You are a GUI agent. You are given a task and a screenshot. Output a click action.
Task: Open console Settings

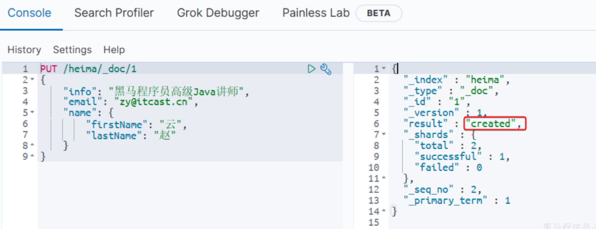[72, 50]
